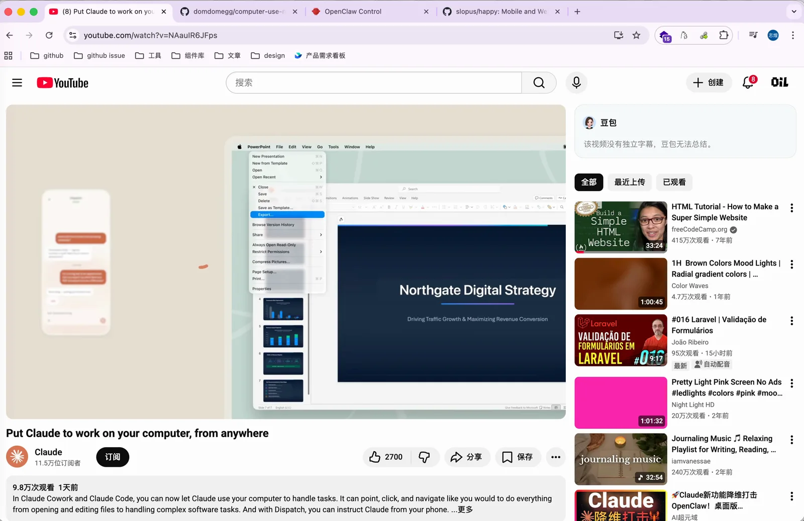
Task: Open more actions ellipsis under video
Action: tap(556, 457)
